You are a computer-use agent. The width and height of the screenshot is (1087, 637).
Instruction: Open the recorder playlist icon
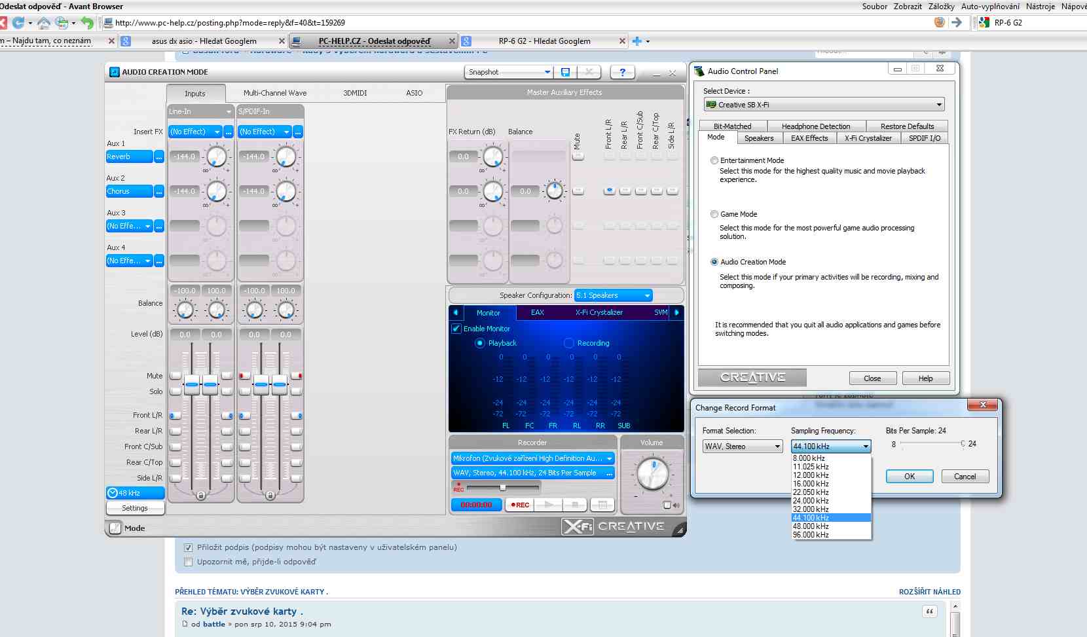click(602, 505)
